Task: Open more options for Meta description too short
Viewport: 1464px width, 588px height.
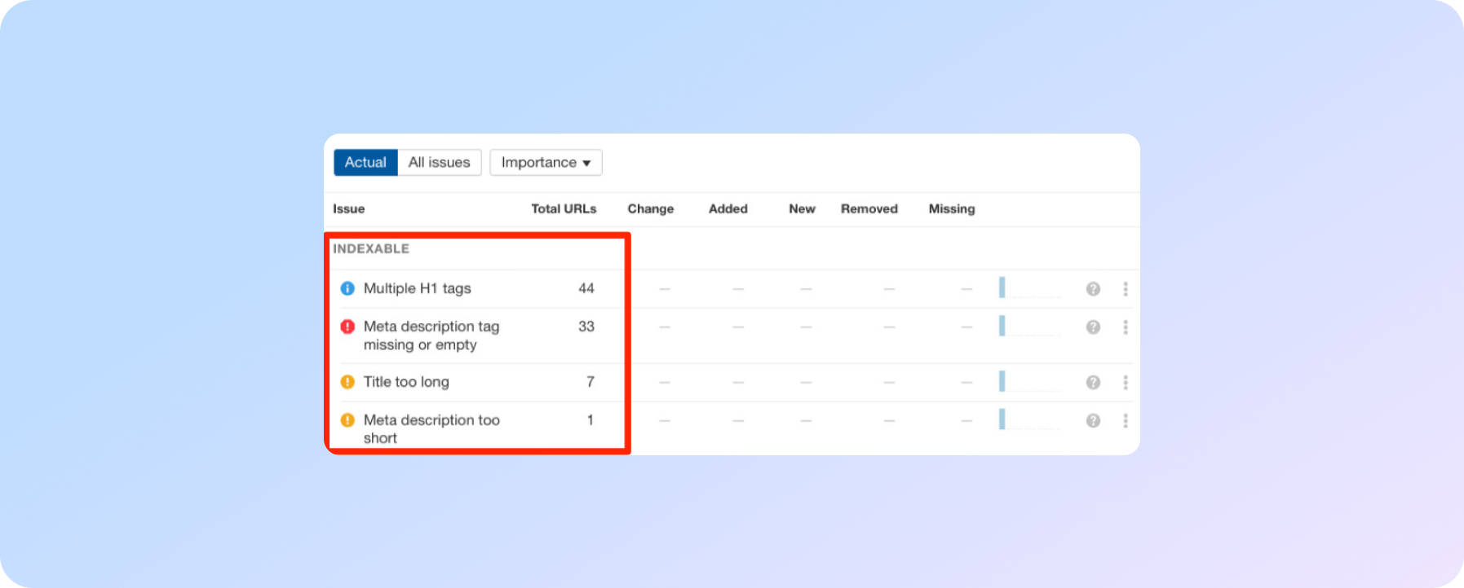Action: click(x=1126, y=420)
